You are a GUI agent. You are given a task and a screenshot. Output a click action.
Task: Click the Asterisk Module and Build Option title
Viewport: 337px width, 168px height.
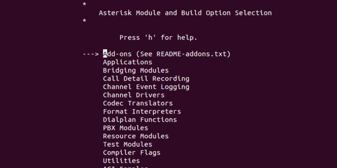tap(185, 13)
